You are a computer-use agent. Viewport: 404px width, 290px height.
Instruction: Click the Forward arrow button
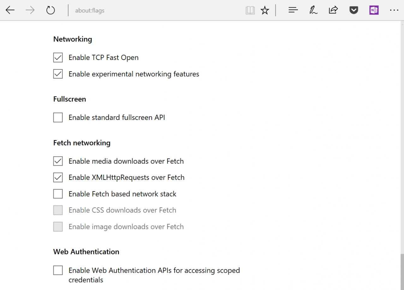pos(30,10)
